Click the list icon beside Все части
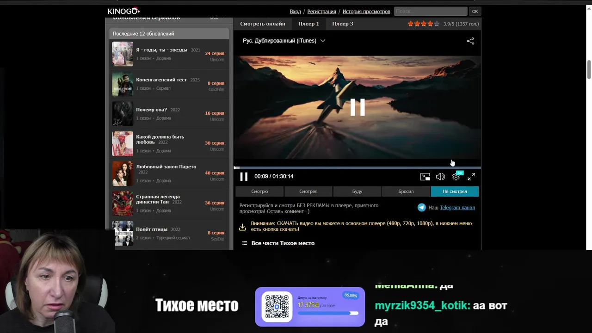The height and width of the screenshot is (333, 592). [245, 243]
